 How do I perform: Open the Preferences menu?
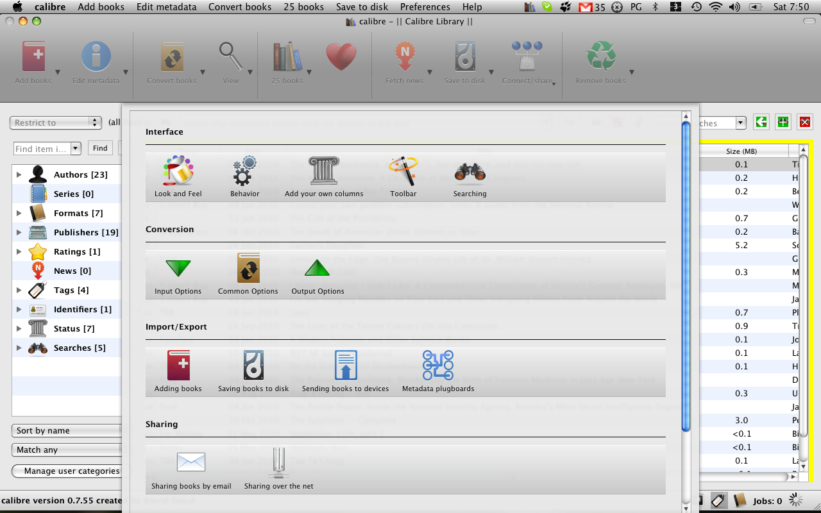(x=425, y=7)
